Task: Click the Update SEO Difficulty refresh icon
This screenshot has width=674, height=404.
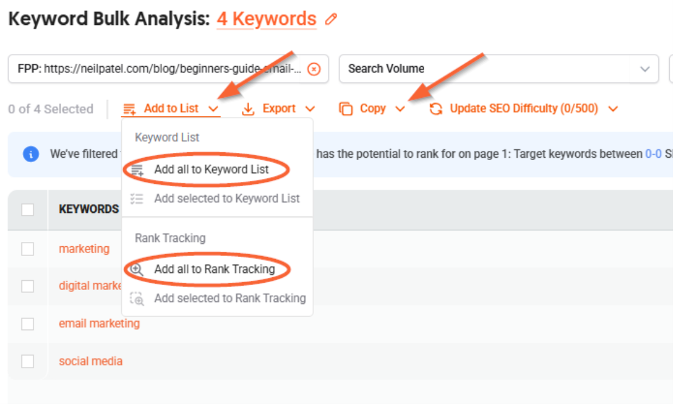Action: coord(436,109)
